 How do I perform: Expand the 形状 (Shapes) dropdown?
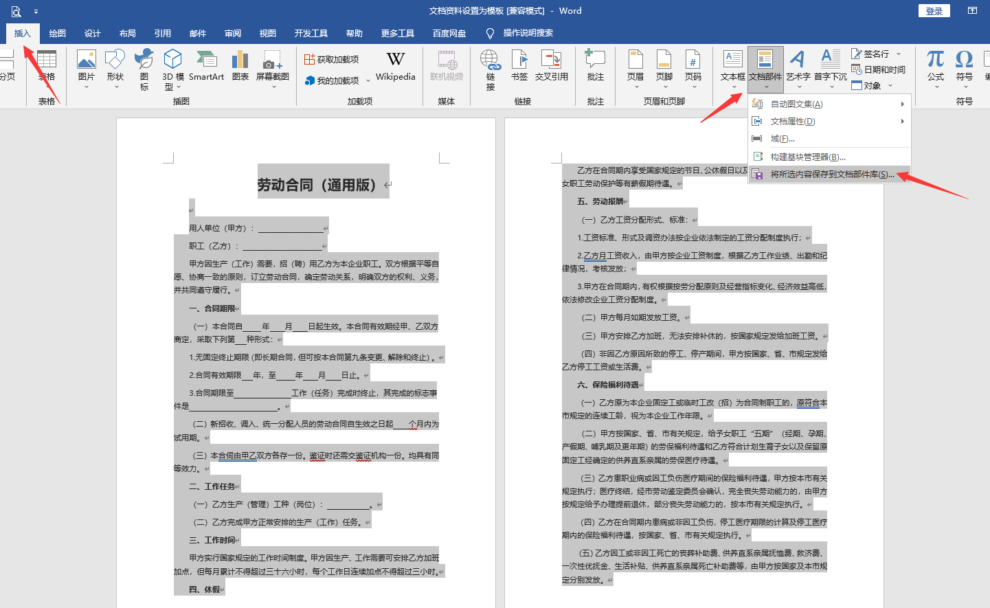tap(115, 87)
